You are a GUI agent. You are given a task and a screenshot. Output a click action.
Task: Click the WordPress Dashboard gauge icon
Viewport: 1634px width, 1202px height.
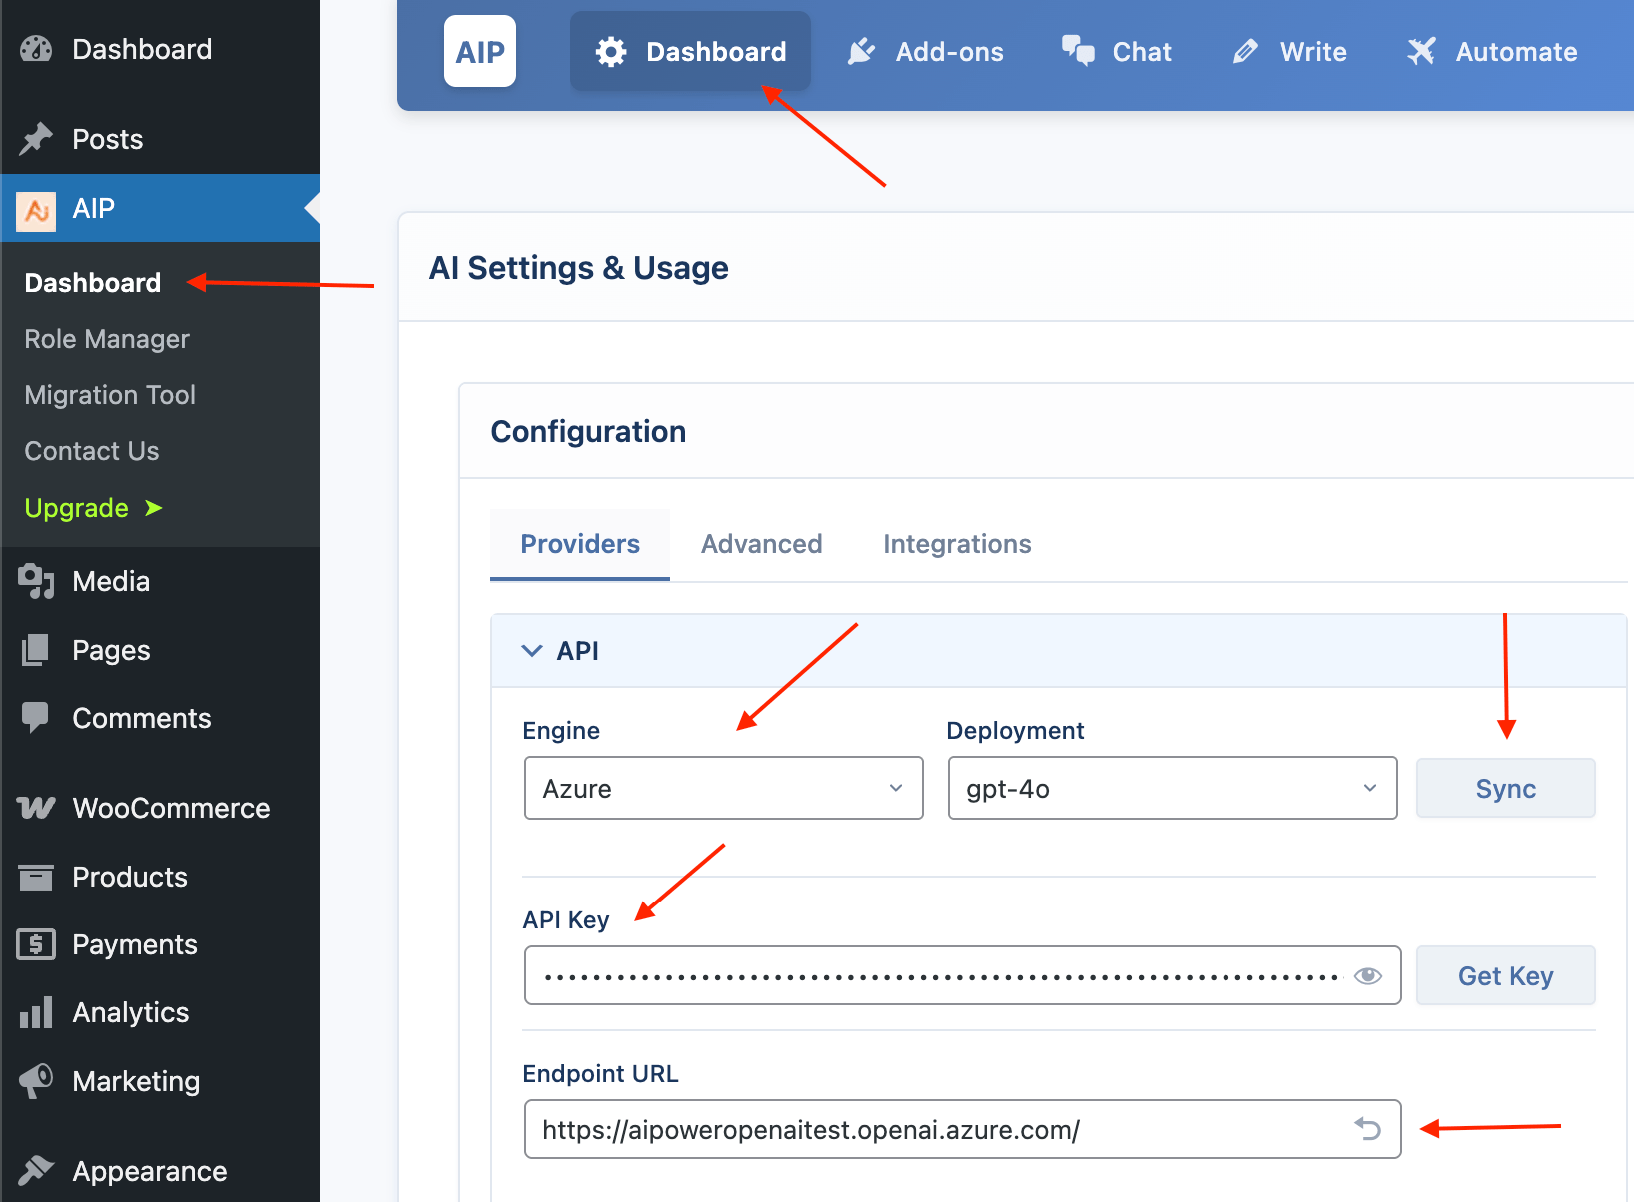tap(36, 49)
